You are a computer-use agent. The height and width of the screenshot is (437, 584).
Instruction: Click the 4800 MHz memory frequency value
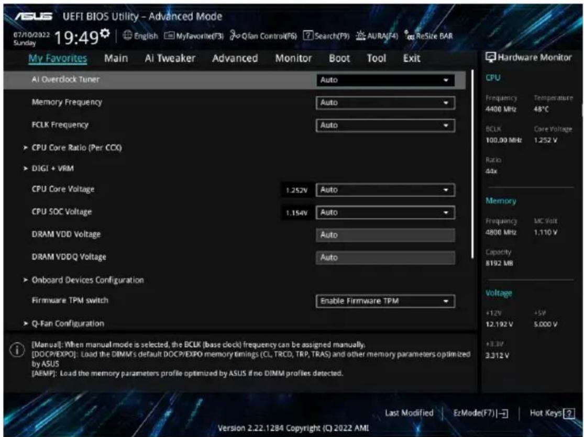[x=501, y=232]
